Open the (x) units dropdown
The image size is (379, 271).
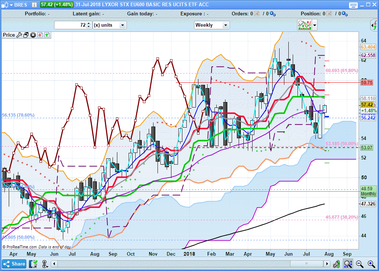[110, 25]
